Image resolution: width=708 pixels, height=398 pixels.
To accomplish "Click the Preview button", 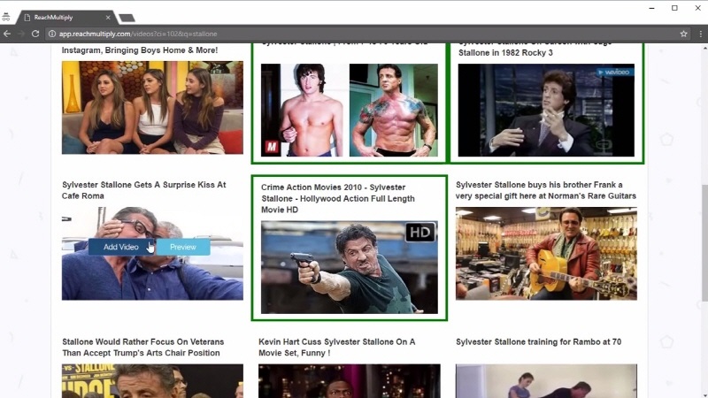I will pyautogui.click(x=183, y=247).
